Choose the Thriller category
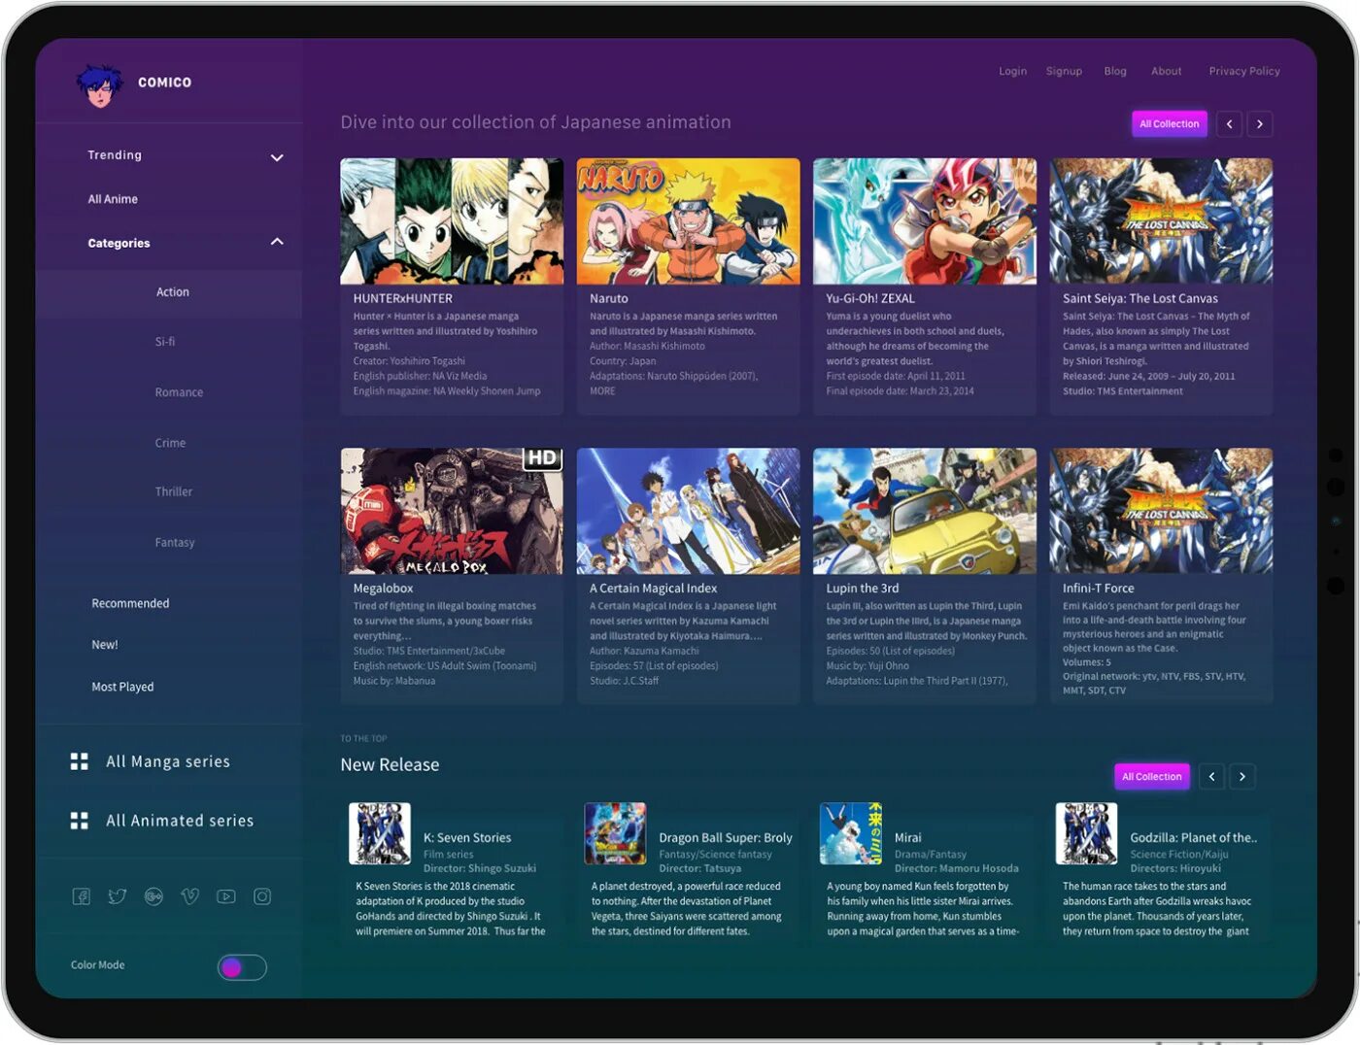Viewport: 1360px width, 1045px height. [174, 491]
